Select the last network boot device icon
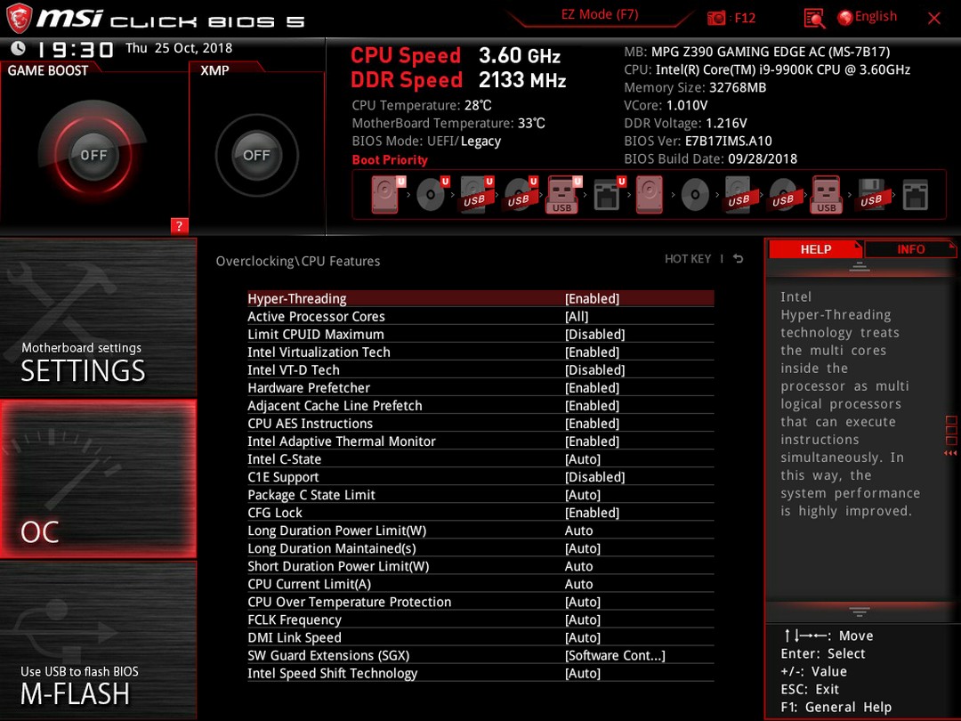Viewport: 961px width, 721px height. (x=915, y=195)
